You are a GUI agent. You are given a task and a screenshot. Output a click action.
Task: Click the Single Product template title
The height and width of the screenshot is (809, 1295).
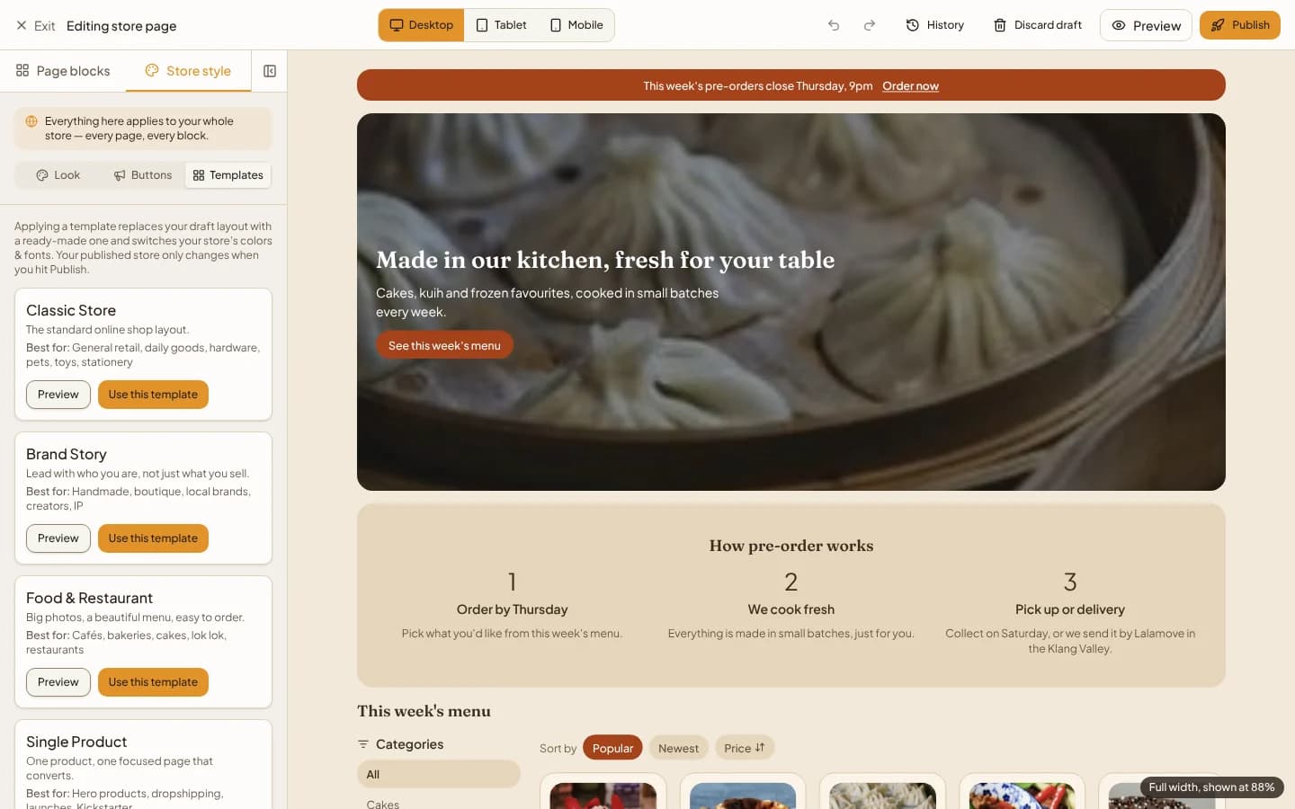pyautogui.click(x=76, y=742)
